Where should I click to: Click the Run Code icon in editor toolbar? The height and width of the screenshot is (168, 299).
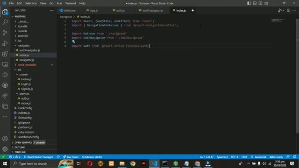tap(280, 10)
